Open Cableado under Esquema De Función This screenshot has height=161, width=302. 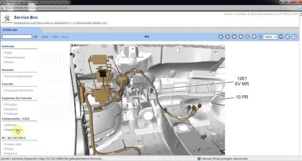tap(12, 114)
